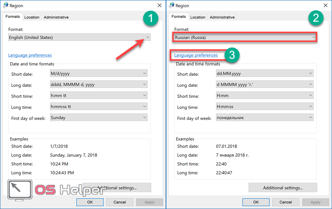This screenshot has width=332, height=209.
Task: Click Language preferences link in left Region window
Action: pos(30,55)
